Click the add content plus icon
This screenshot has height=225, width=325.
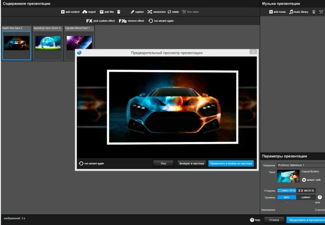click(63, 12)
